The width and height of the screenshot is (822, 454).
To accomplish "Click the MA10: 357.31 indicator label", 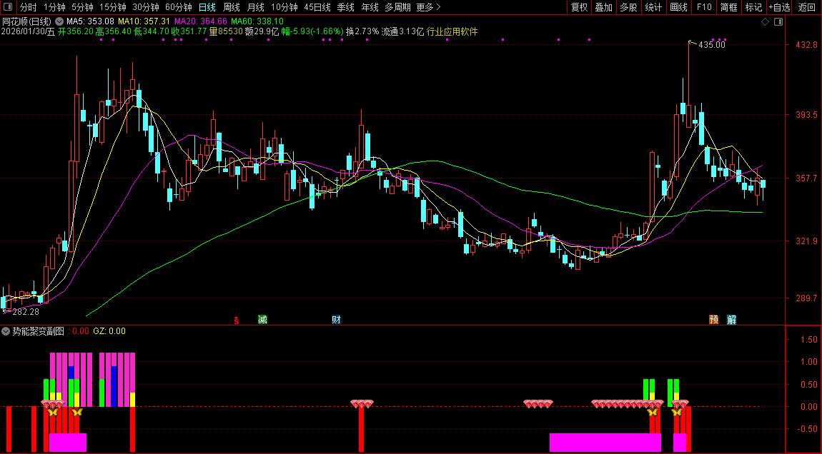I will pos(144,21).
